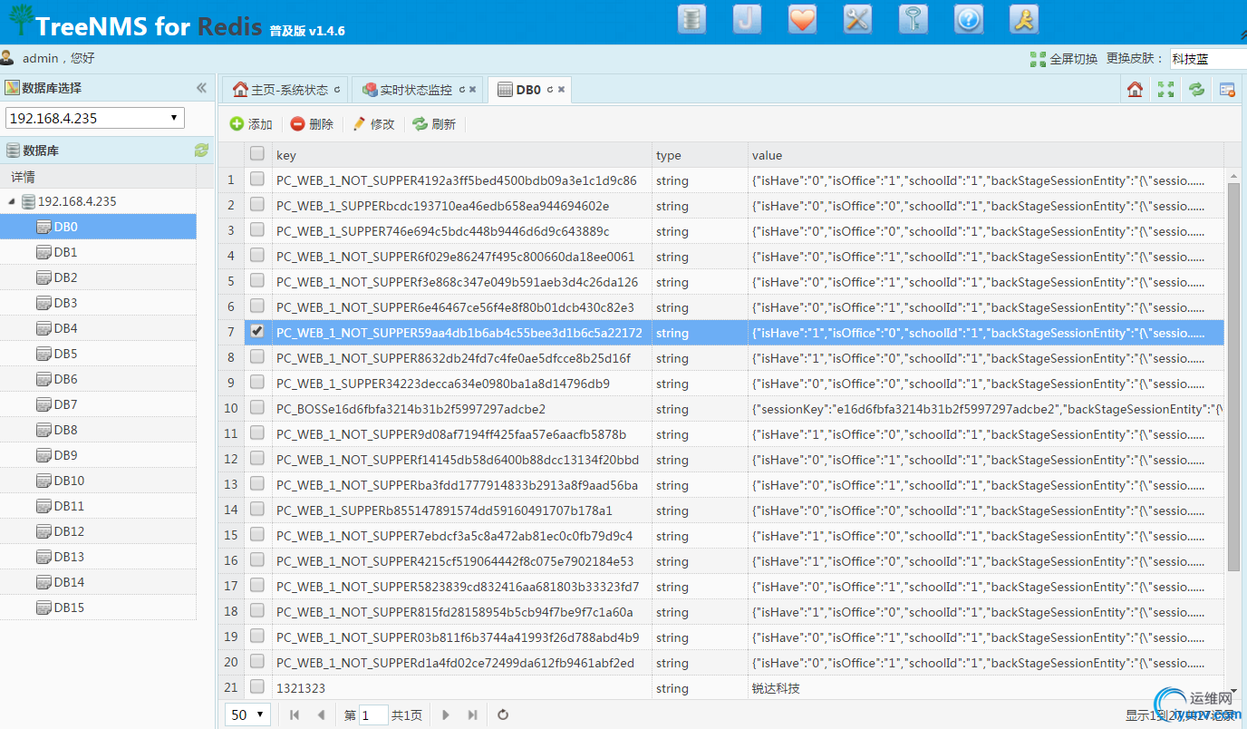This screenshot has width=1247, height=729.
Task: Sort by the value column header
Action: pos(986,155)
